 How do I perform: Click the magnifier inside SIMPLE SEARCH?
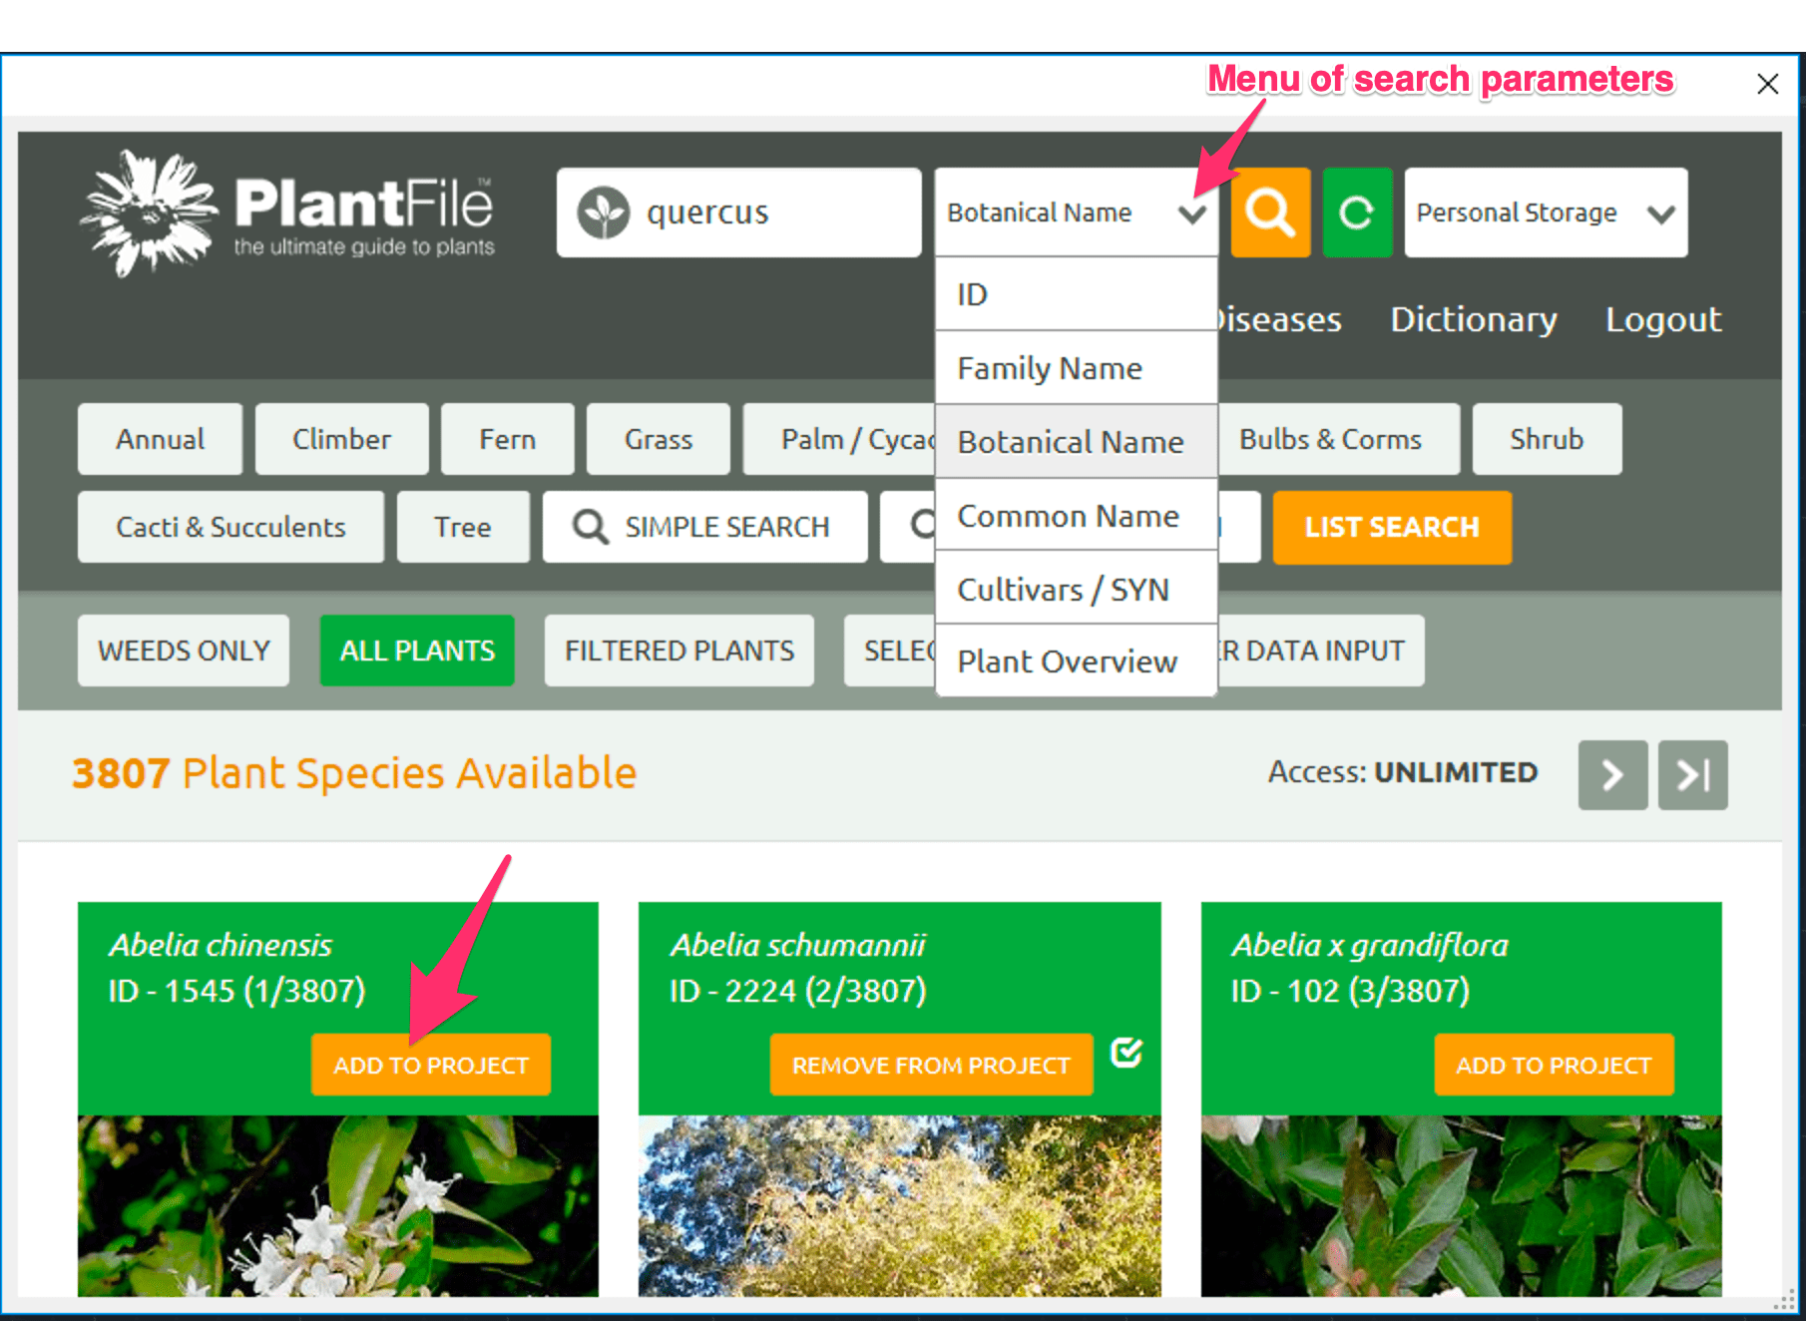point(590,527)
